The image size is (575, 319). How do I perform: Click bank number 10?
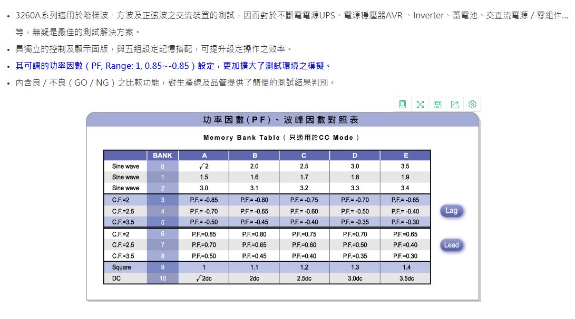pos(162,279)
